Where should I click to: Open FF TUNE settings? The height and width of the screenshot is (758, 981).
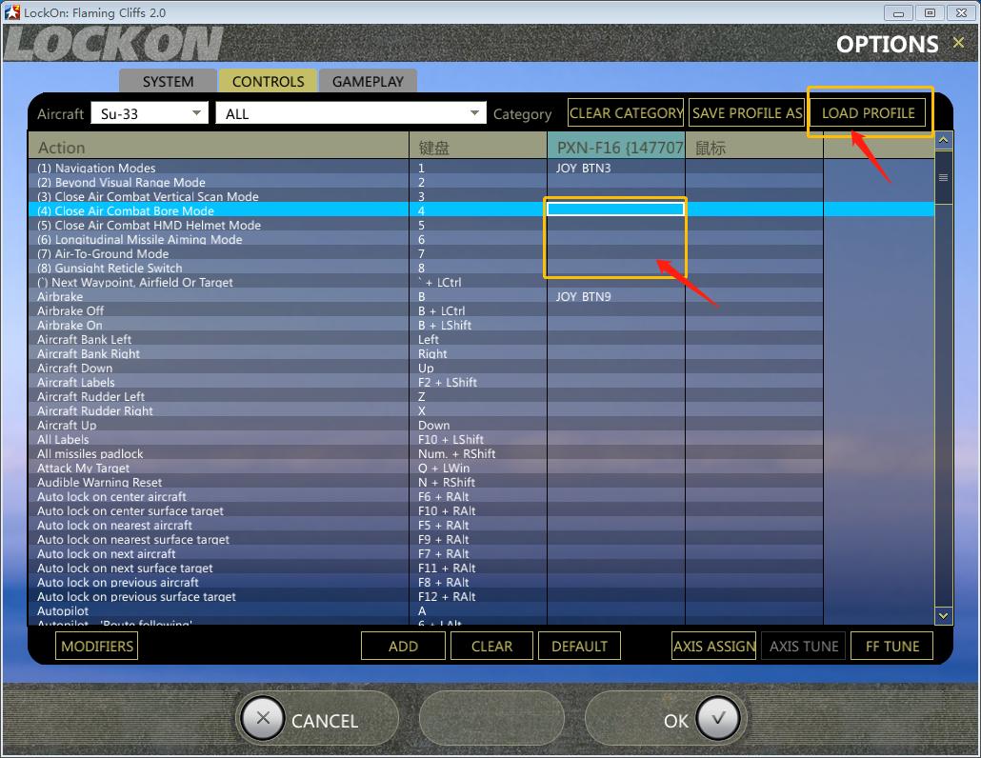click(892, 646)
